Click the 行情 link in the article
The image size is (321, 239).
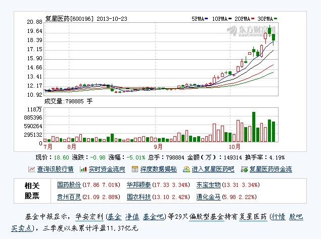tap(278, 217)
